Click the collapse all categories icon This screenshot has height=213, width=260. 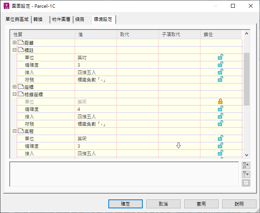click(x=246, y=165)
